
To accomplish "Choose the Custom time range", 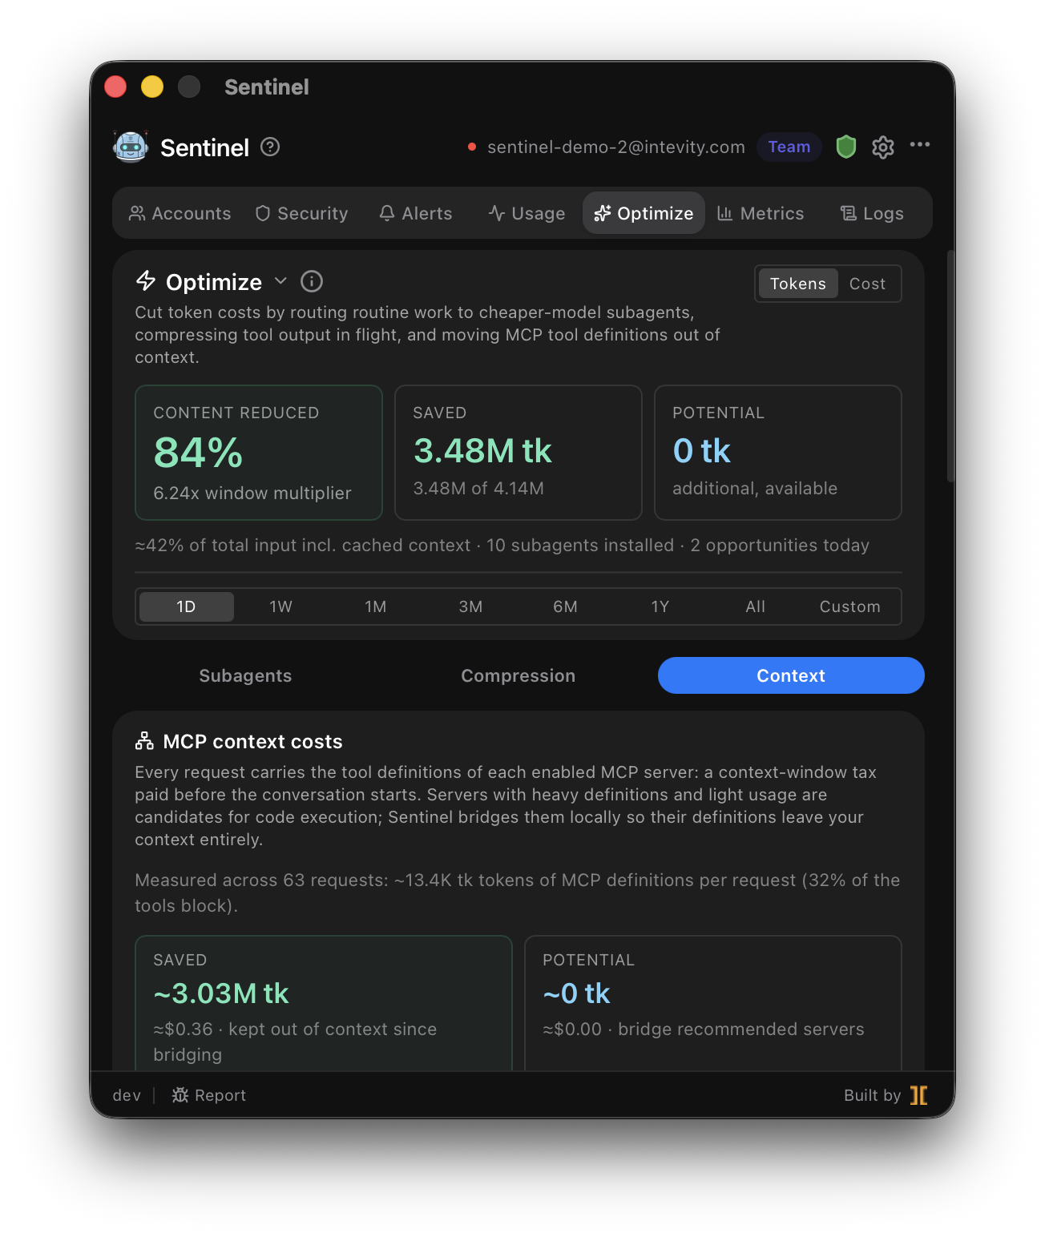I will point(849,606).
